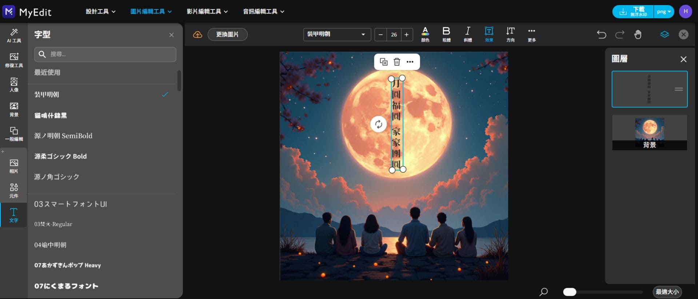The height and width of the screenshot is (299, 698).
Task: Toggle italic (斜體) formatting
Action: [x=468, y=34]
